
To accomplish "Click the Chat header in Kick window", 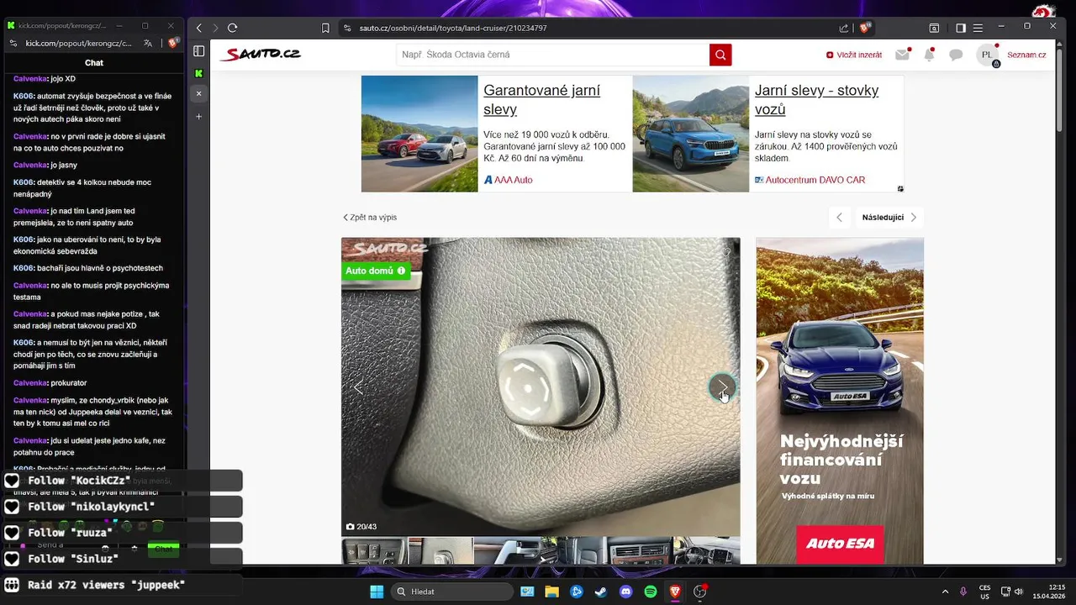I will 94,63.
